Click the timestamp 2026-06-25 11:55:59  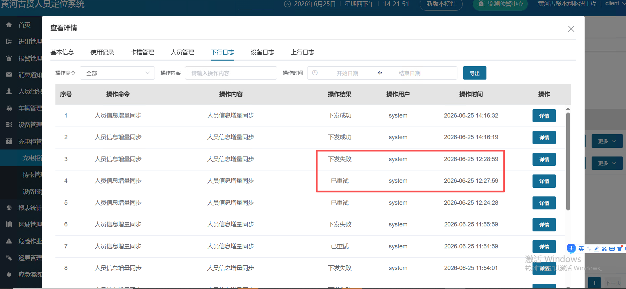click(471, 224)
